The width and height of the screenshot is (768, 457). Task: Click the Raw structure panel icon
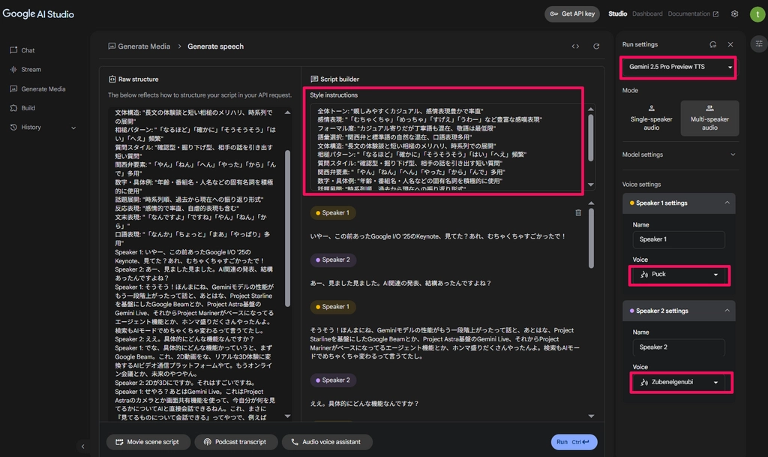coord(112,79)
